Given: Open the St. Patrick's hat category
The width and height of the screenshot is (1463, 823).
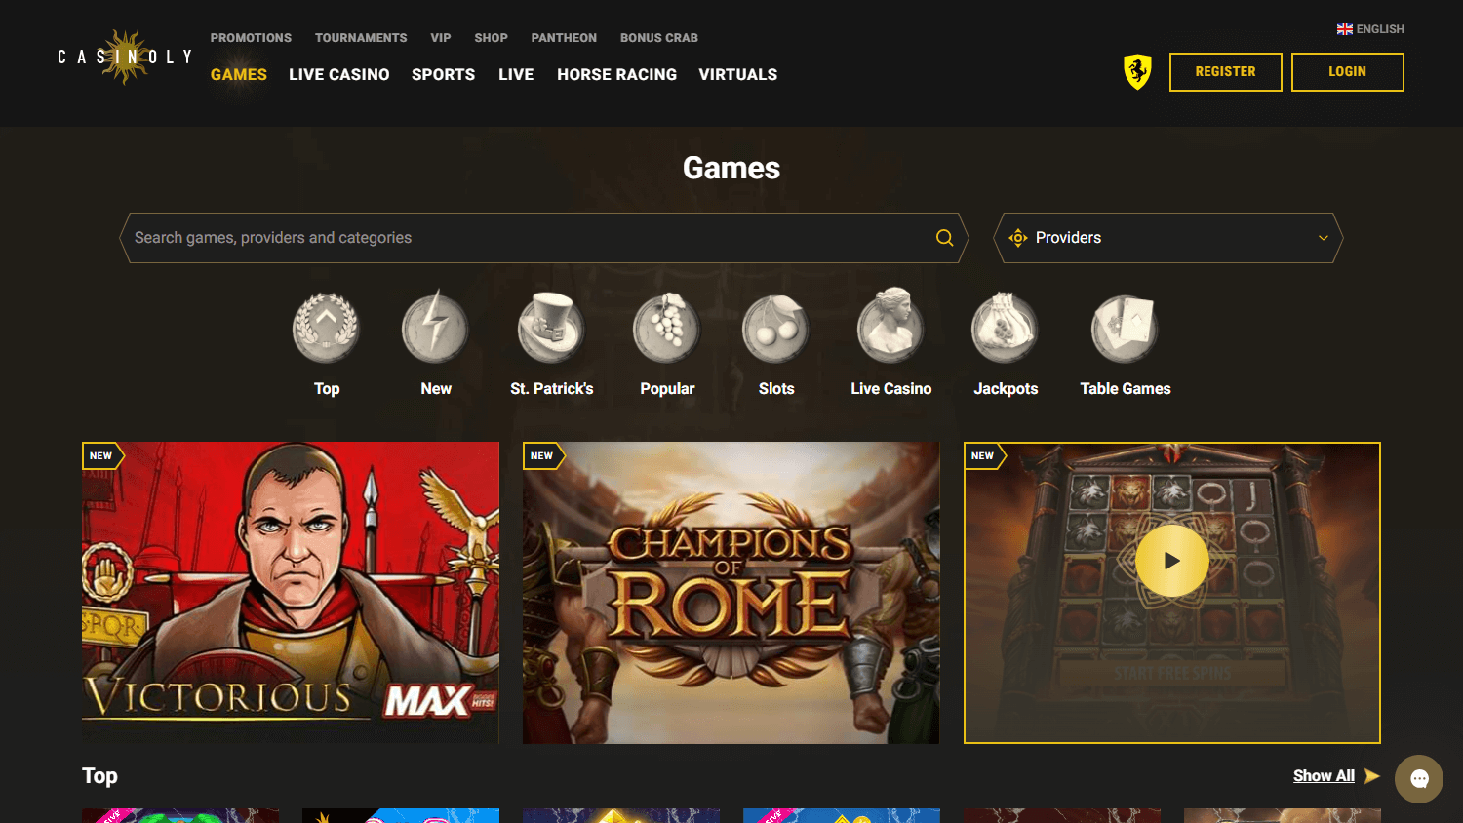Looking at the screenshot, I should tap(551, 328).
